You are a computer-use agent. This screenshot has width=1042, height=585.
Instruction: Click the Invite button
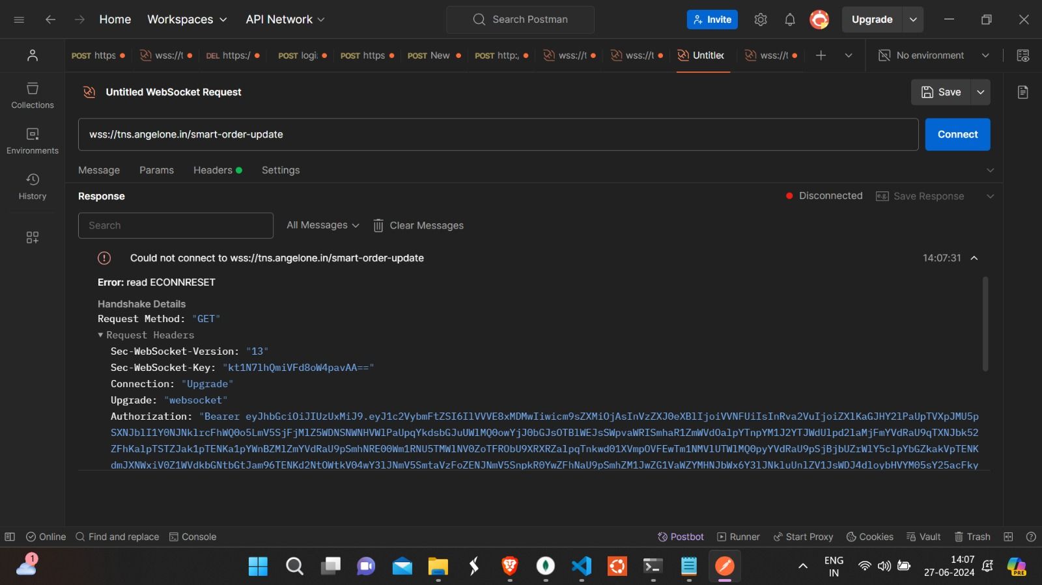(712, 20)
